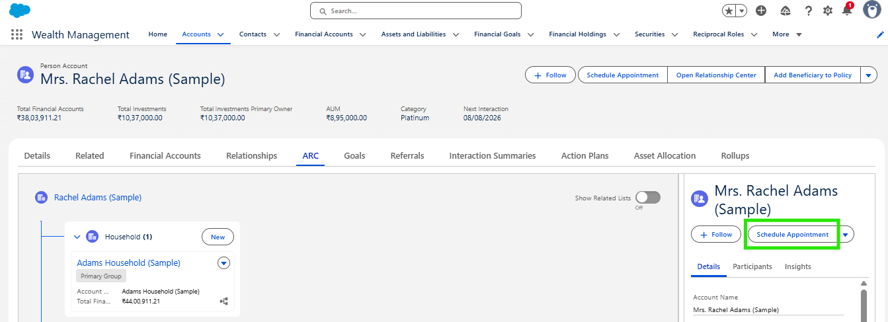Open the Setup gear icon
The image size is (888, 322).
pos(827,11)
